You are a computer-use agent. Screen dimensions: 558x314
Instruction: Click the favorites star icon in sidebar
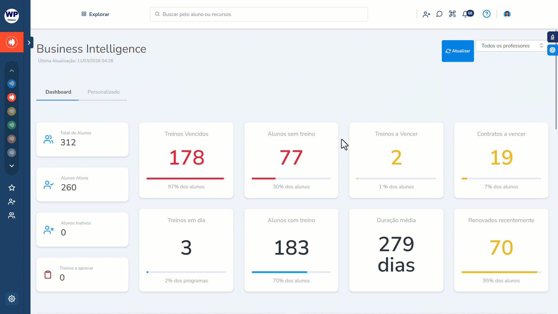pos(12,188)
